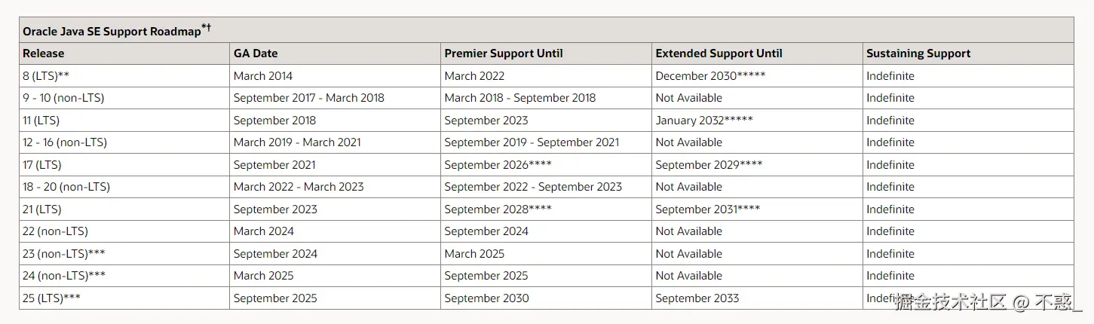Click the "September 2026****" premier support cell
This screenshot has width=1094, height=324.
(498, 165)
